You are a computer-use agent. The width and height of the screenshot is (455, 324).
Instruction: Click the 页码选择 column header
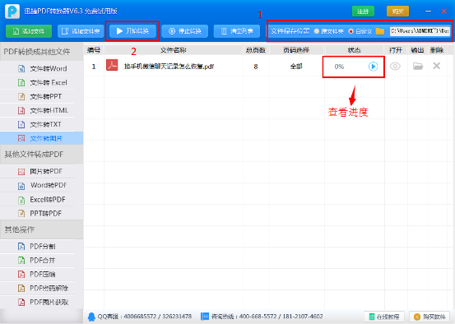pyautogui.click(x=296, y=50)
